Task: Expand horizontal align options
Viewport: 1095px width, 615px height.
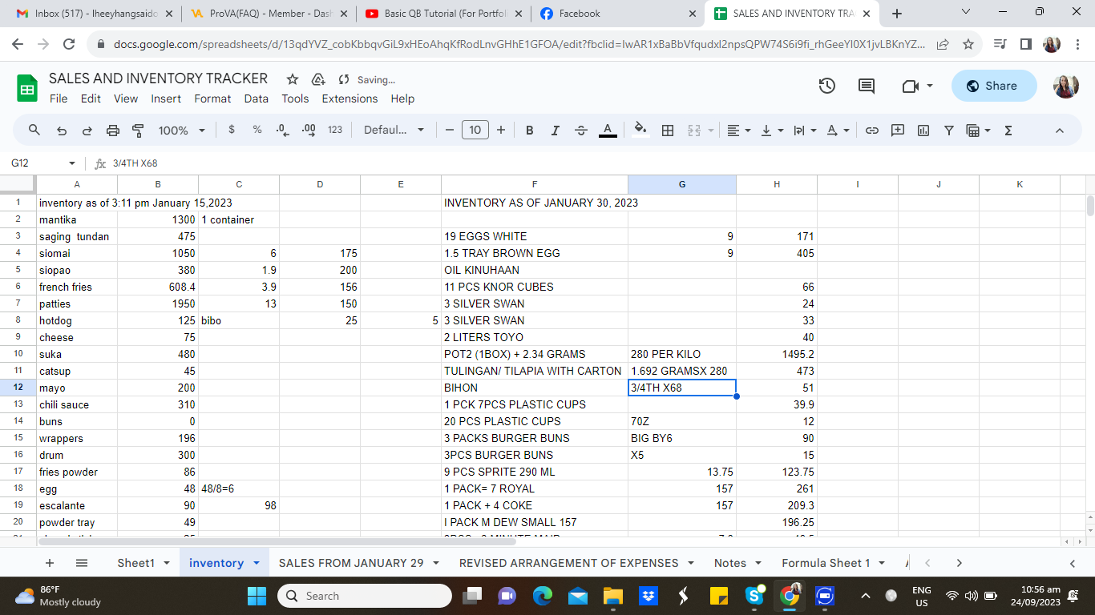Action: click(x=738, y=131)
